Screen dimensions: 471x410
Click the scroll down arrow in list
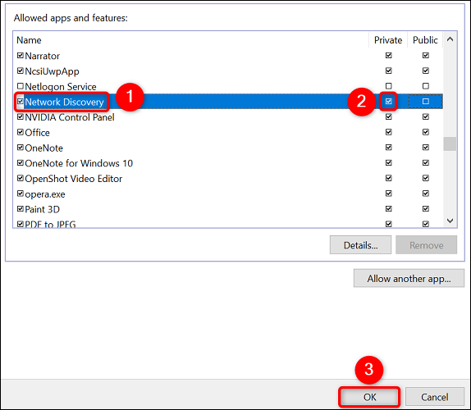(450, 221)
